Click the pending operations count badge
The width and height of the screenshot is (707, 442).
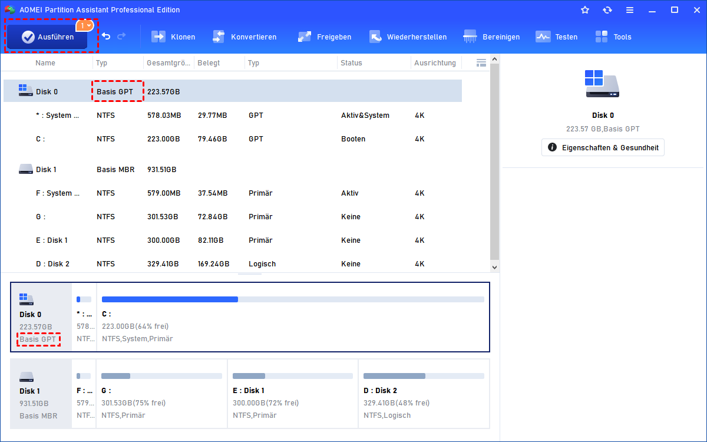tap(85, 25)
